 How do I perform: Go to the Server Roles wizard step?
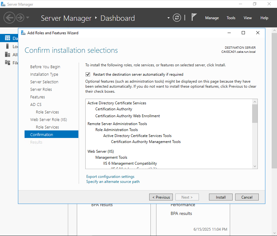[x=41, y=89]
